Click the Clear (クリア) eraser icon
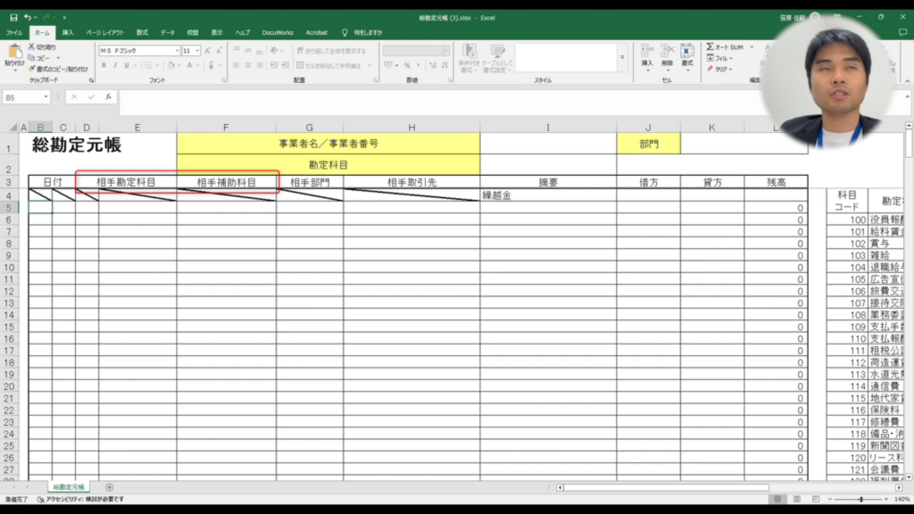 (710, 69)
